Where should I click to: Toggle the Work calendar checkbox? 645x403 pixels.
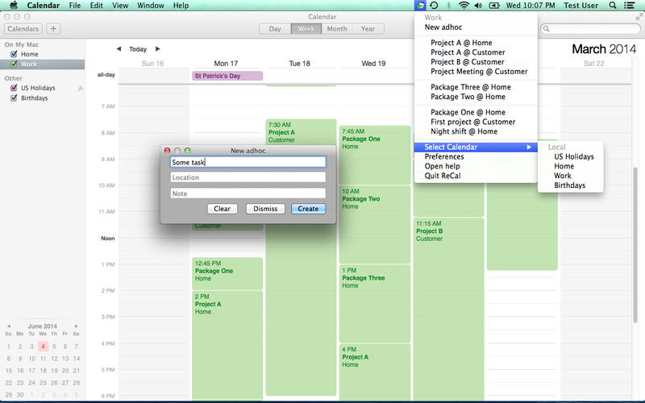(14, 64)
